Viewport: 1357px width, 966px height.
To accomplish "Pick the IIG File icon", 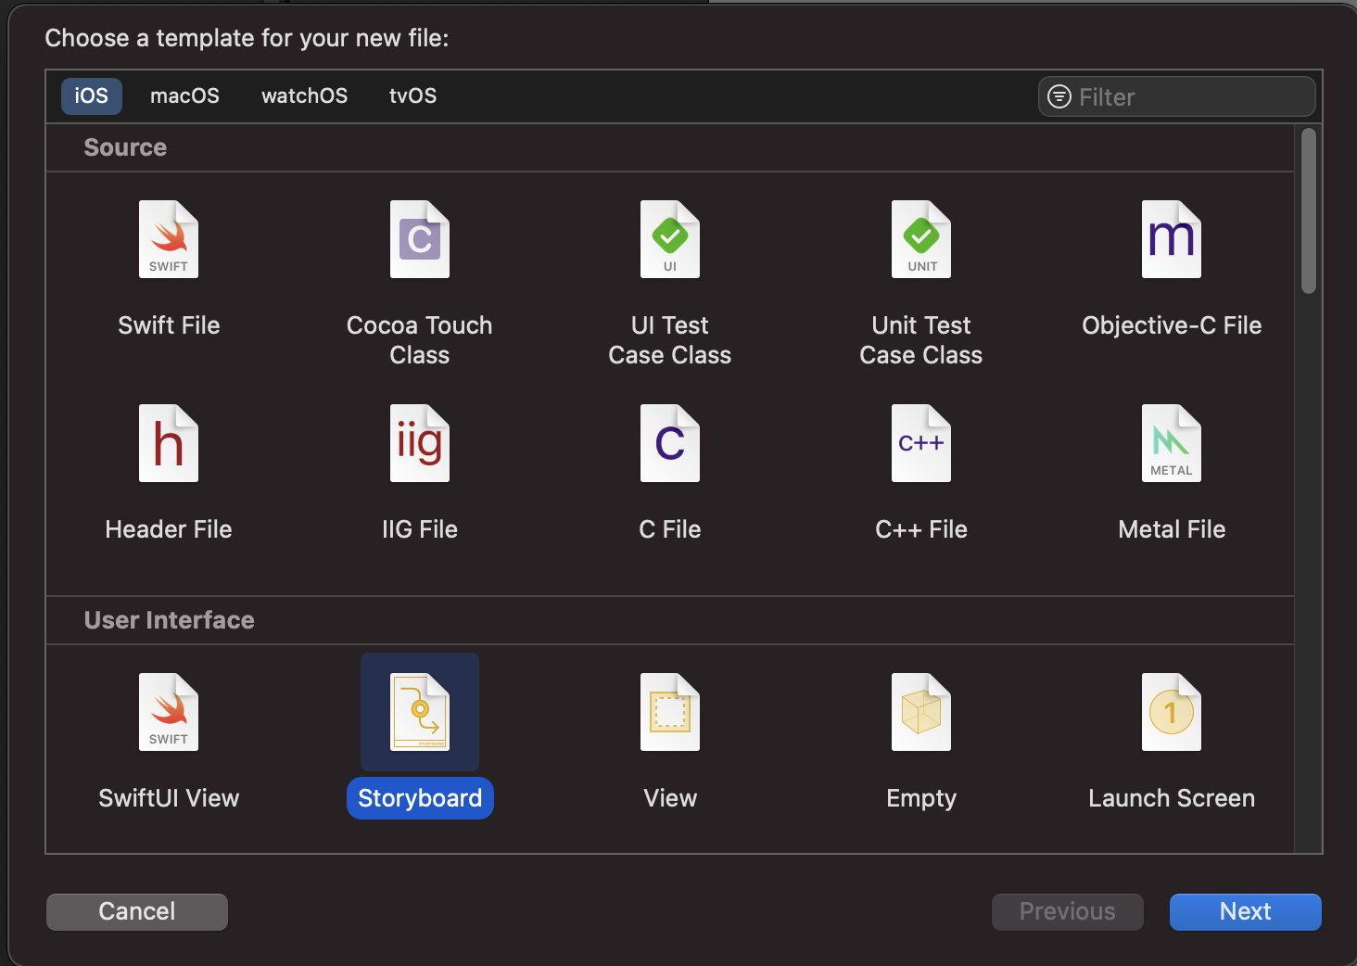I will coord(420,443).
